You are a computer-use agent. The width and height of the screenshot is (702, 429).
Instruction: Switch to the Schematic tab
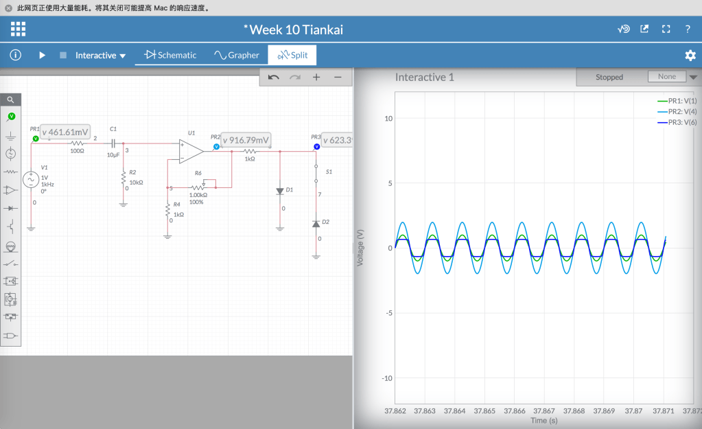(170, 55)
